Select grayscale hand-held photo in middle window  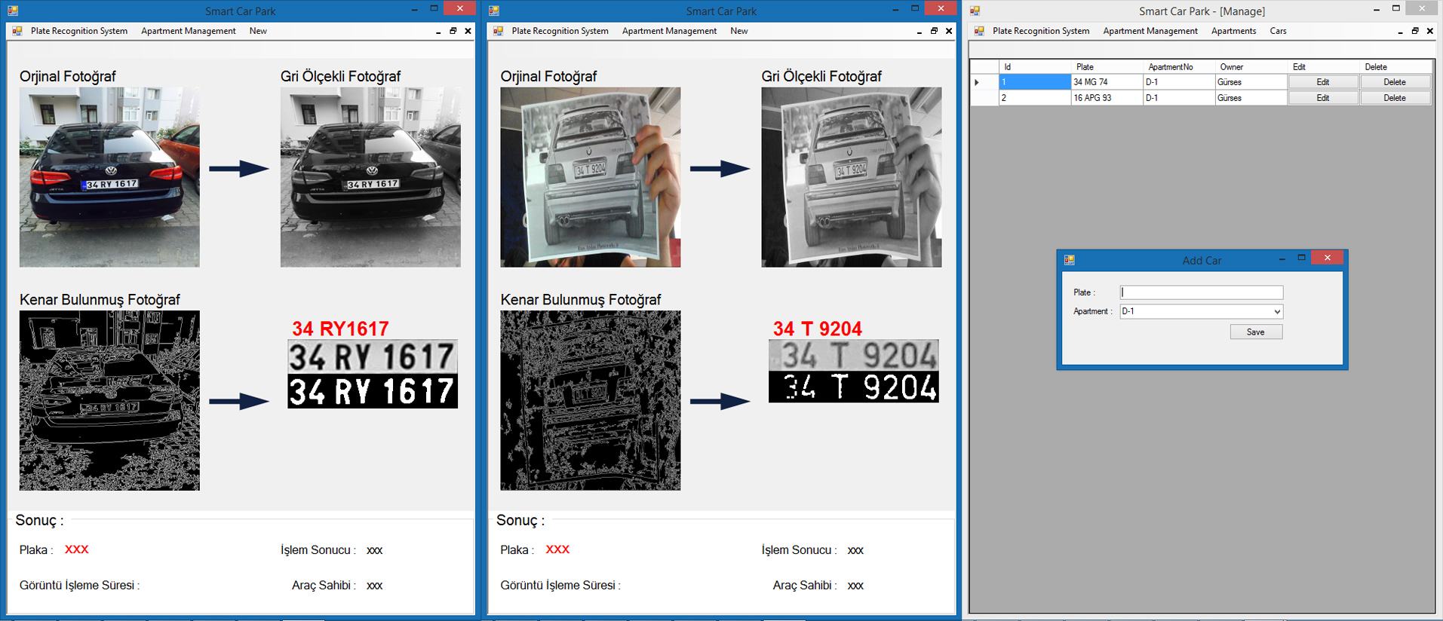coord(852,177)
